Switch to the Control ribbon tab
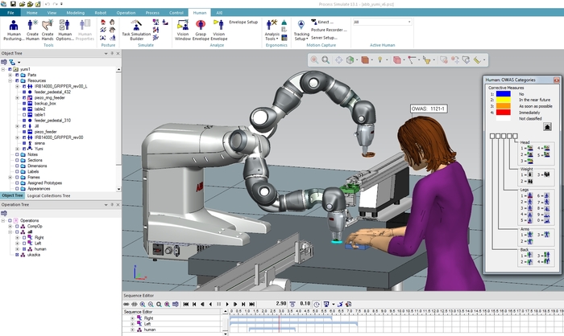 click(176, 13)
